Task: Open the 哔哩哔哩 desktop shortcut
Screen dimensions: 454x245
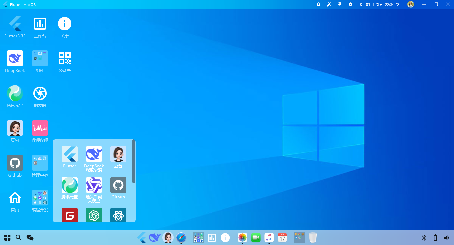Action: pos(40,128)
